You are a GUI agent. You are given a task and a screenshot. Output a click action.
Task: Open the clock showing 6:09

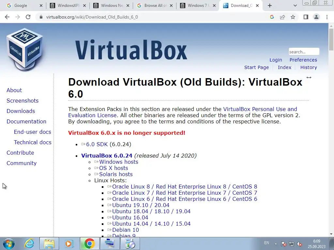(316, 244)
